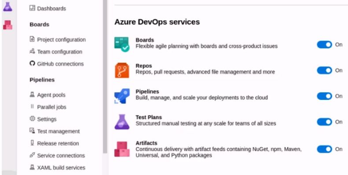
Task: Click the Project configuration page icon
Action: tap(33, 39)
